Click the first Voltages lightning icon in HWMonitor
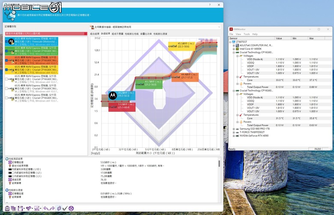Image resolution: width=334 pixels, height=215 pixels. [x=241, y=56]
